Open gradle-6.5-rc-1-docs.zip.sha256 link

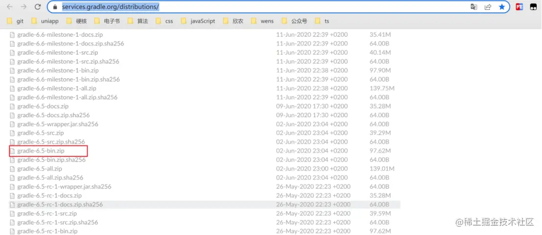60,205
